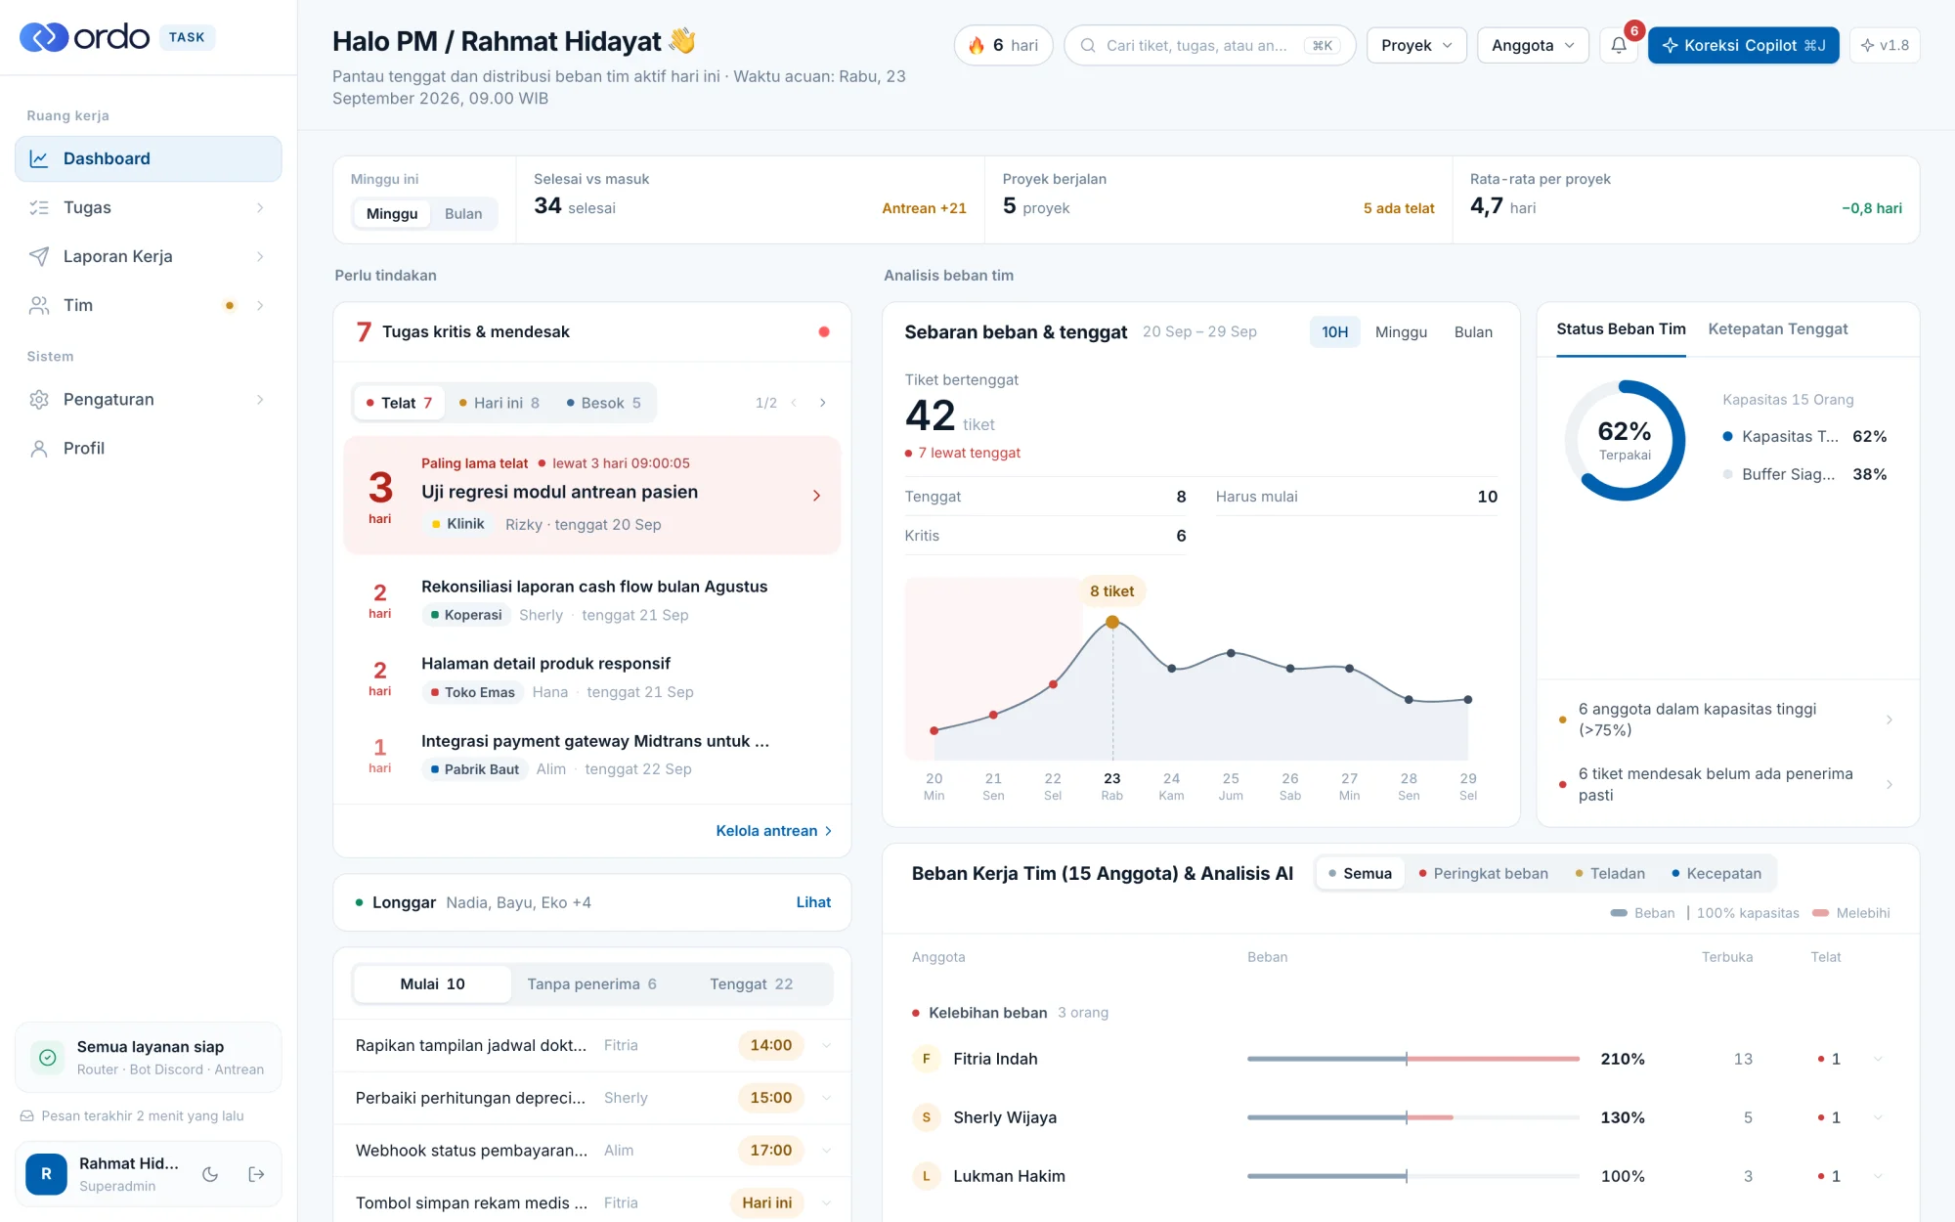Viewport: 1955px width, 1222px height.
Task: Open the Proyek dropdown
Action: tap(1416, 45)
